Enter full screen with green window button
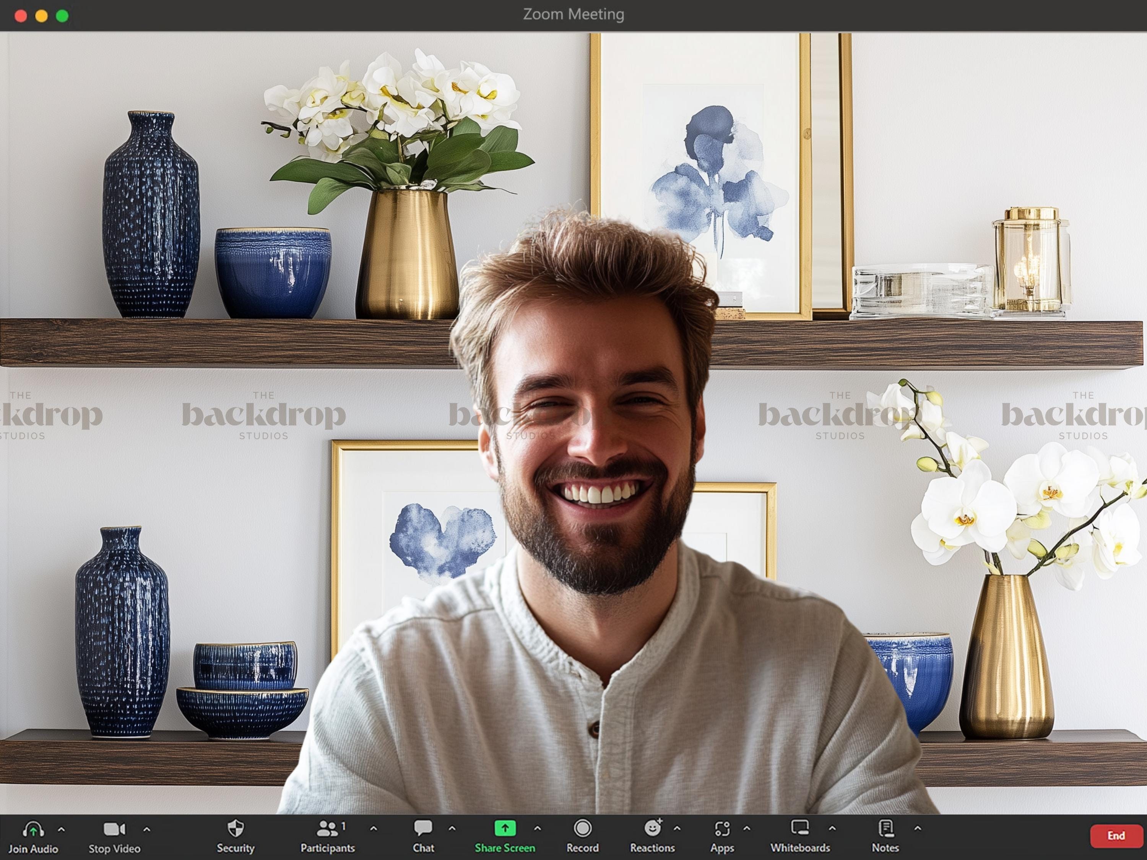1147x860 pixels. tap(62, 16)
